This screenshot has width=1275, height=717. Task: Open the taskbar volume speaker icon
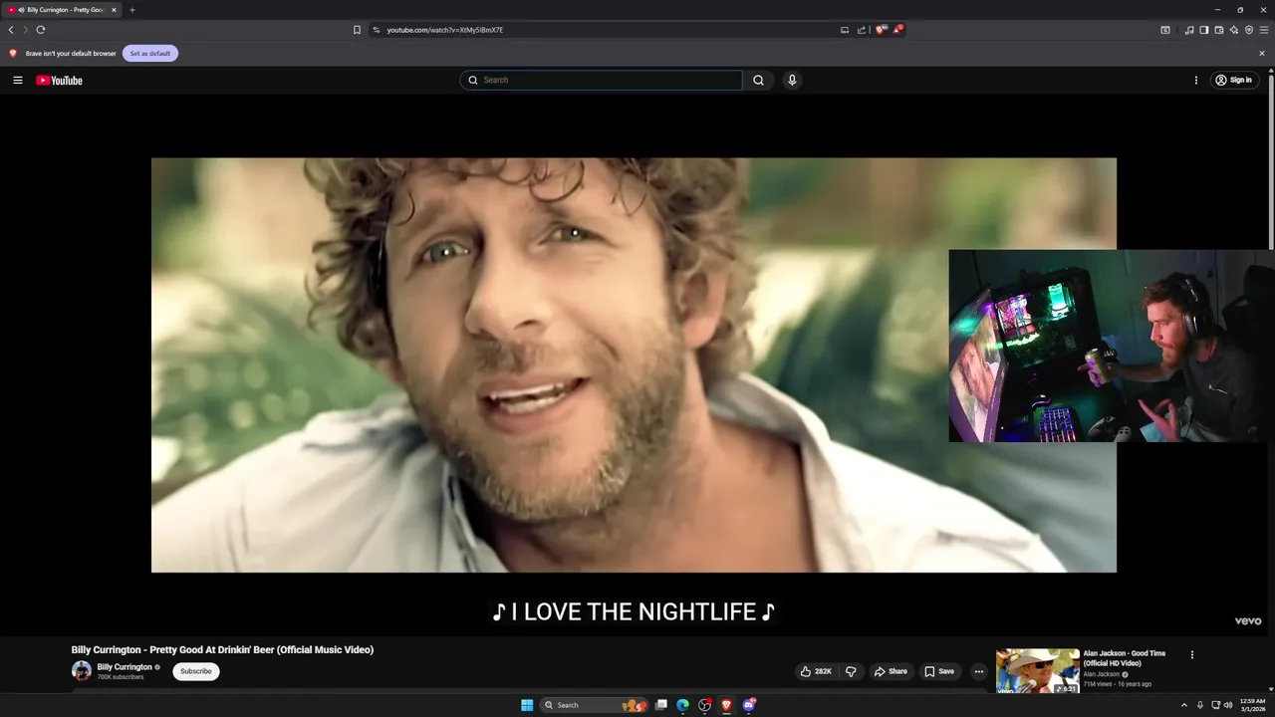click(1228, 705)
